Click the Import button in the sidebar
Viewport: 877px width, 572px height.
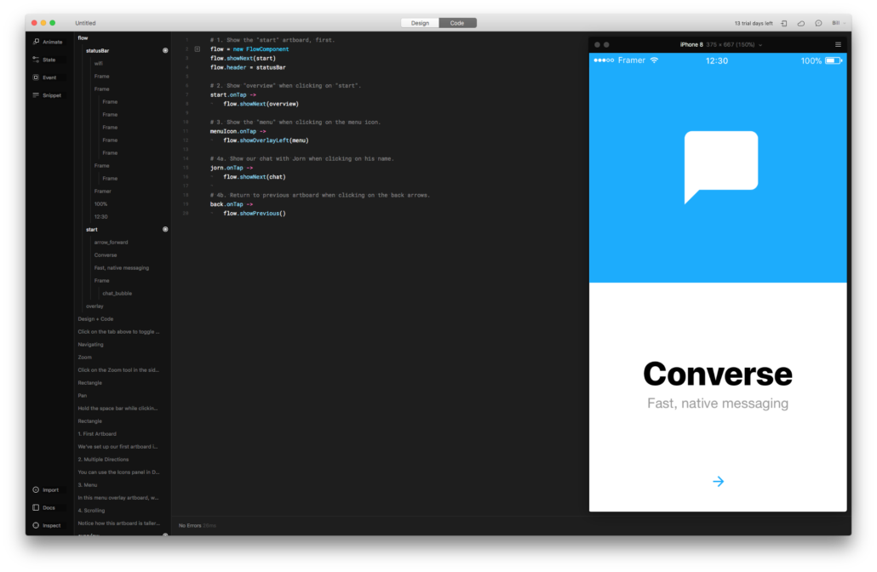[46, 489]
